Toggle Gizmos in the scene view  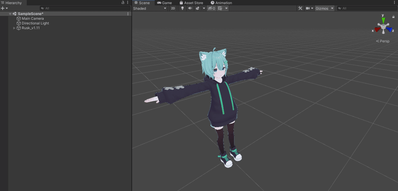coord(322,8)
